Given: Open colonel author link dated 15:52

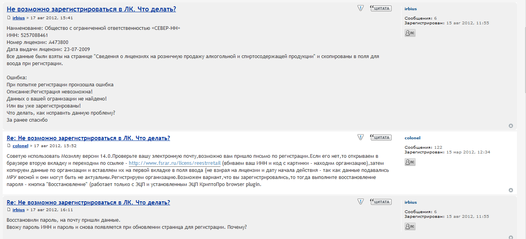Looking at the screenshot, I should (x=20, y=146).
